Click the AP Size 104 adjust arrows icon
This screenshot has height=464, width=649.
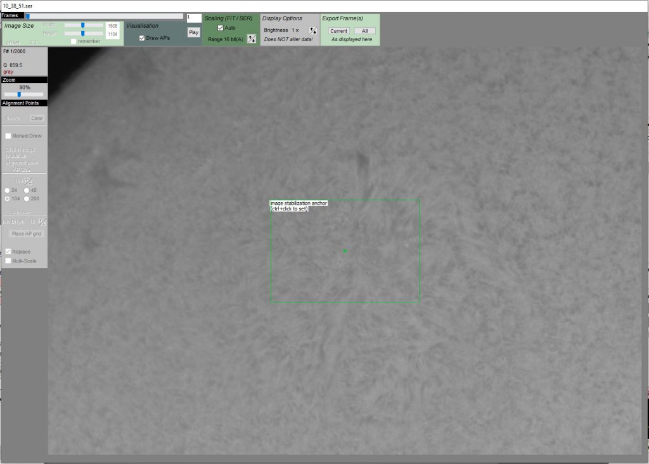(x=28, y=181)
